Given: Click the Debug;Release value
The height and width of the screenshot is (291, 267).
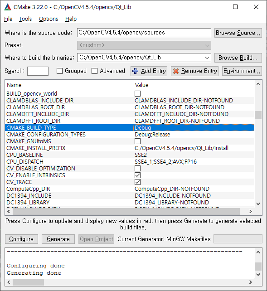Looking at the screenshot, I should tap(152, 134).
